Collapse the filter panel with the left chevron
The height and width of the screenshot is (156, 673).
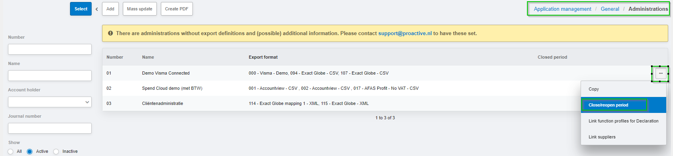[x=97, y=9]
